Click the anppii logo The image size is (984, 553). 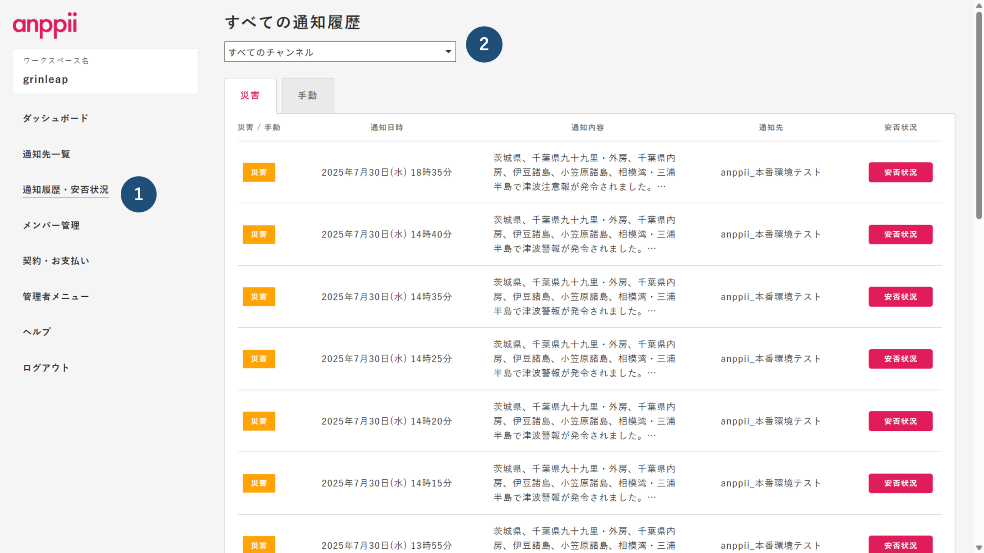coord(45,25)
